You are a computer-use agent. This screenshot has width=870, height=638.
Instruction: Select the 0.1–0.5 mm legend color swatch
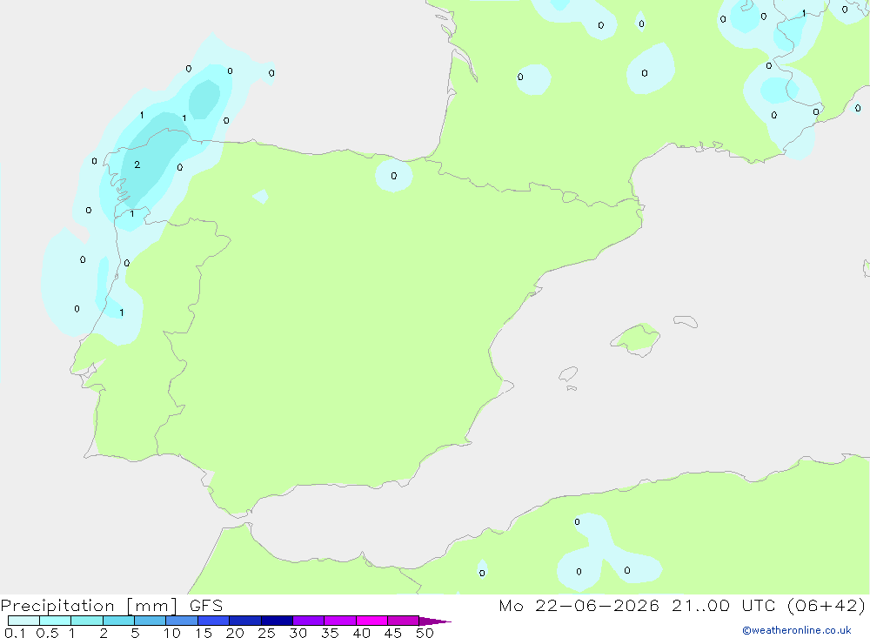point(23,621)
